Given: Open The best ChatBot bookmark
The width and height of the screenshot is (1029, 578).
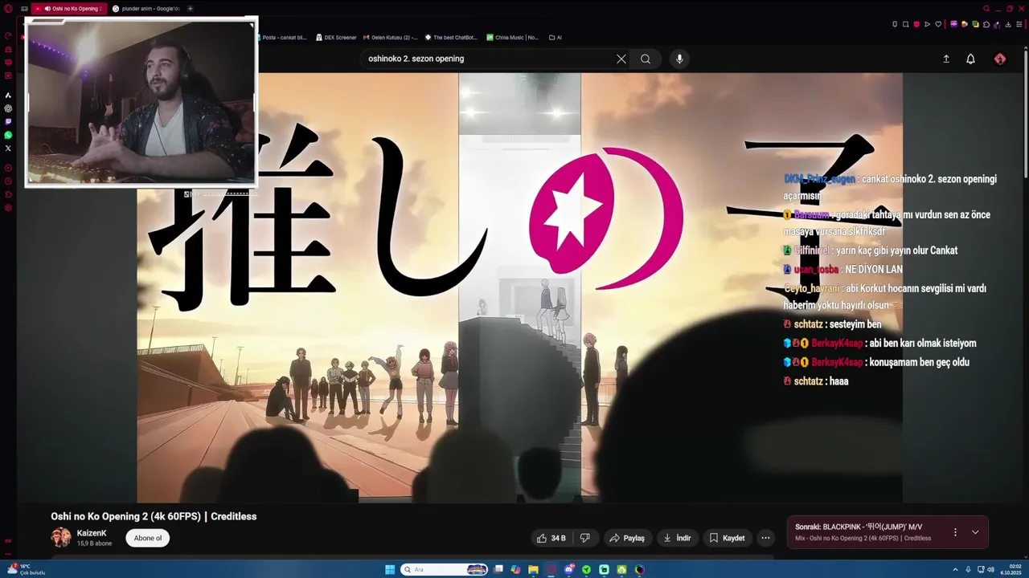Looking at the screenshot, I should point(451,37).
